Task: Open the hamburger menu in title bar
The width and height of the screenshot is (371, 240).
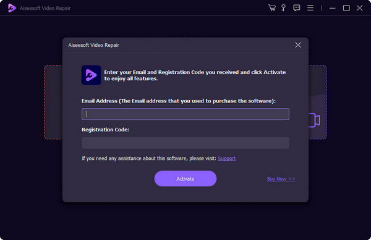Action: pyautogui.click(x=310, y=8)
